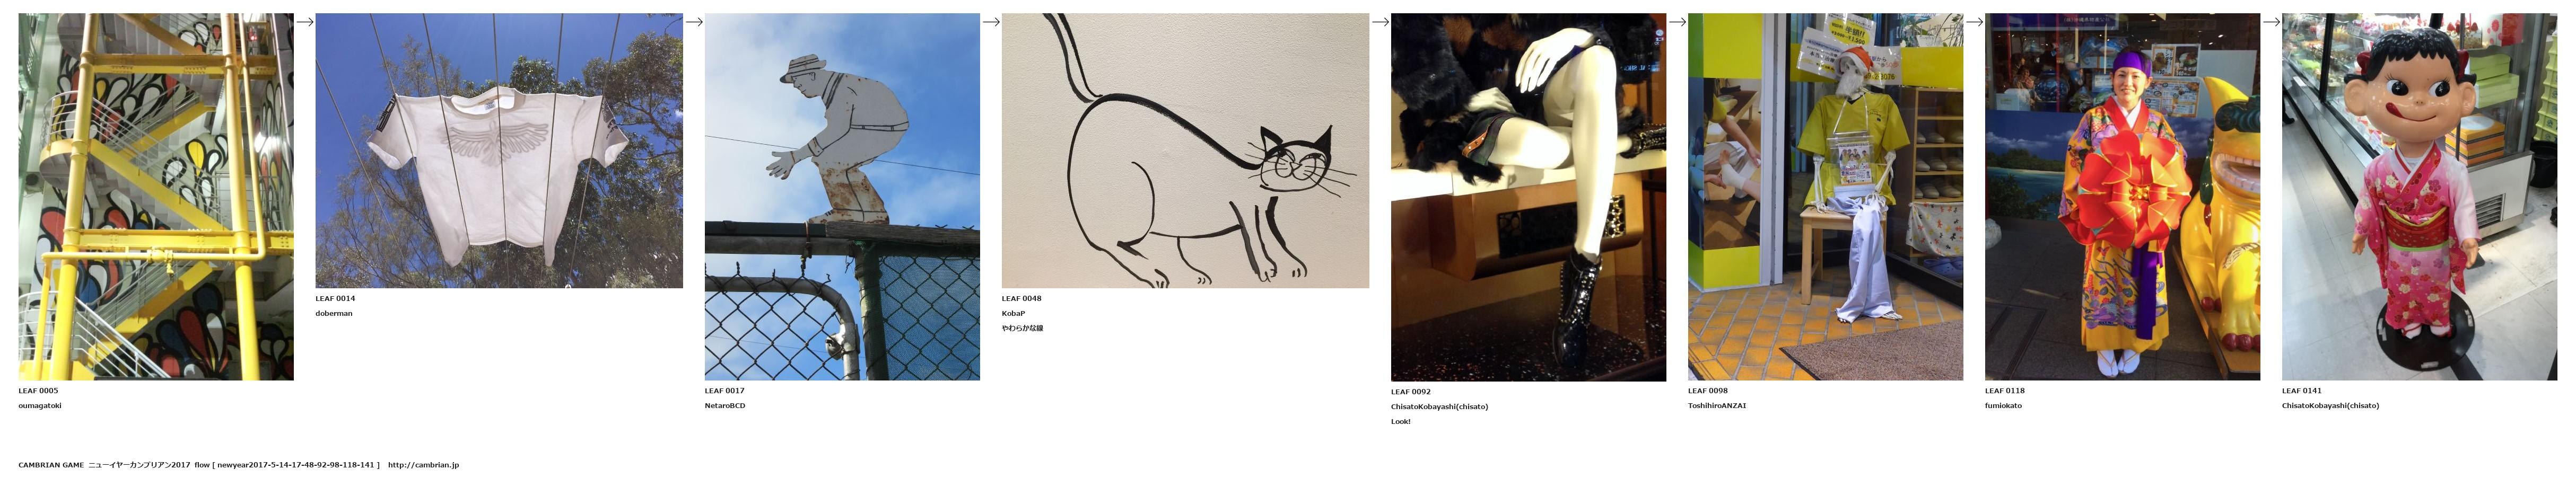2576x478 pixels.
Task: Click author name ToshihiroANZAI
Action: (x=1717, y=406)
